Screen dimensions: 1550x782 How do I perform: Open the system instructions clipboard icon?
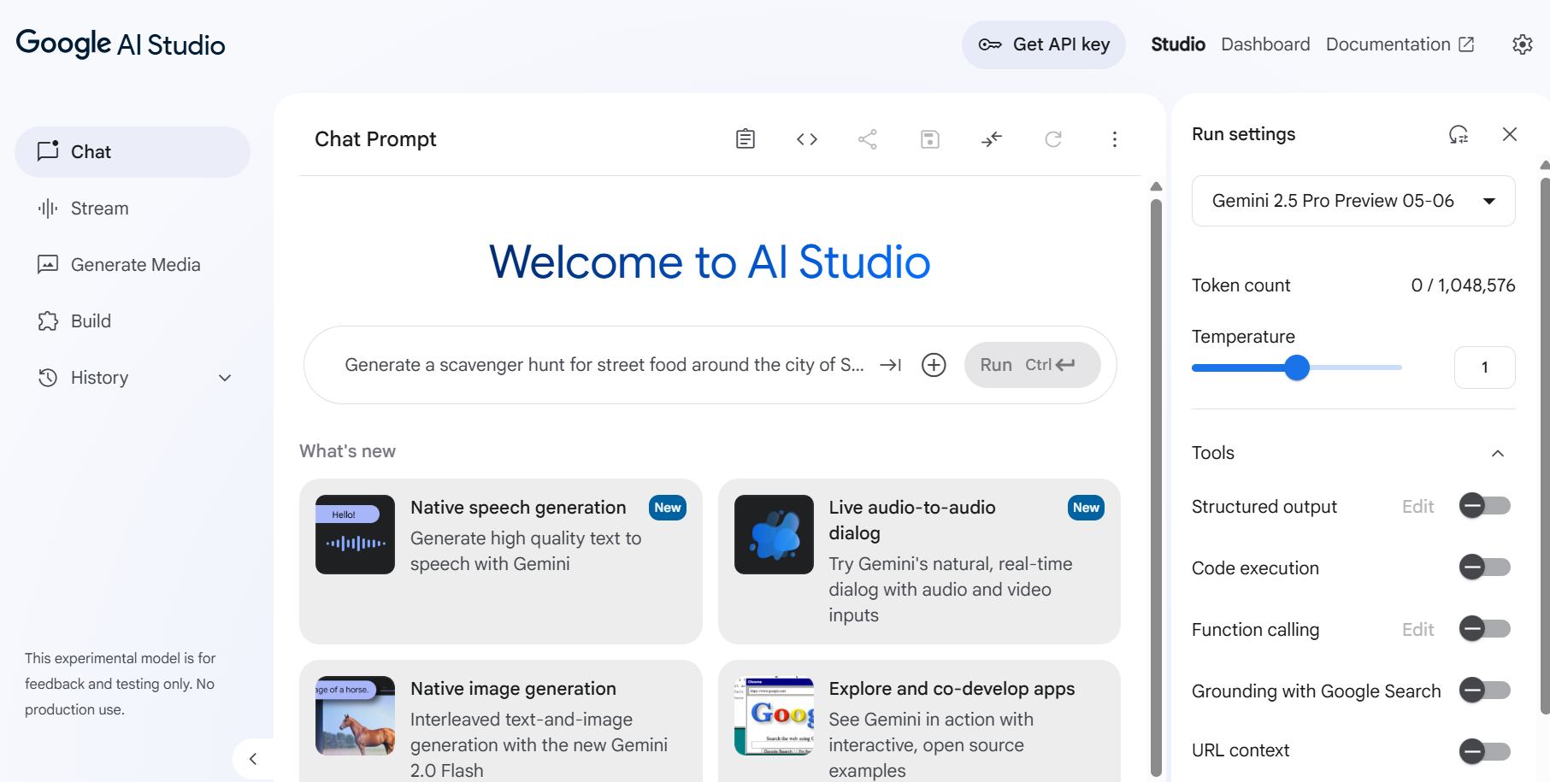pyautogui.click(x=746, y=139)
